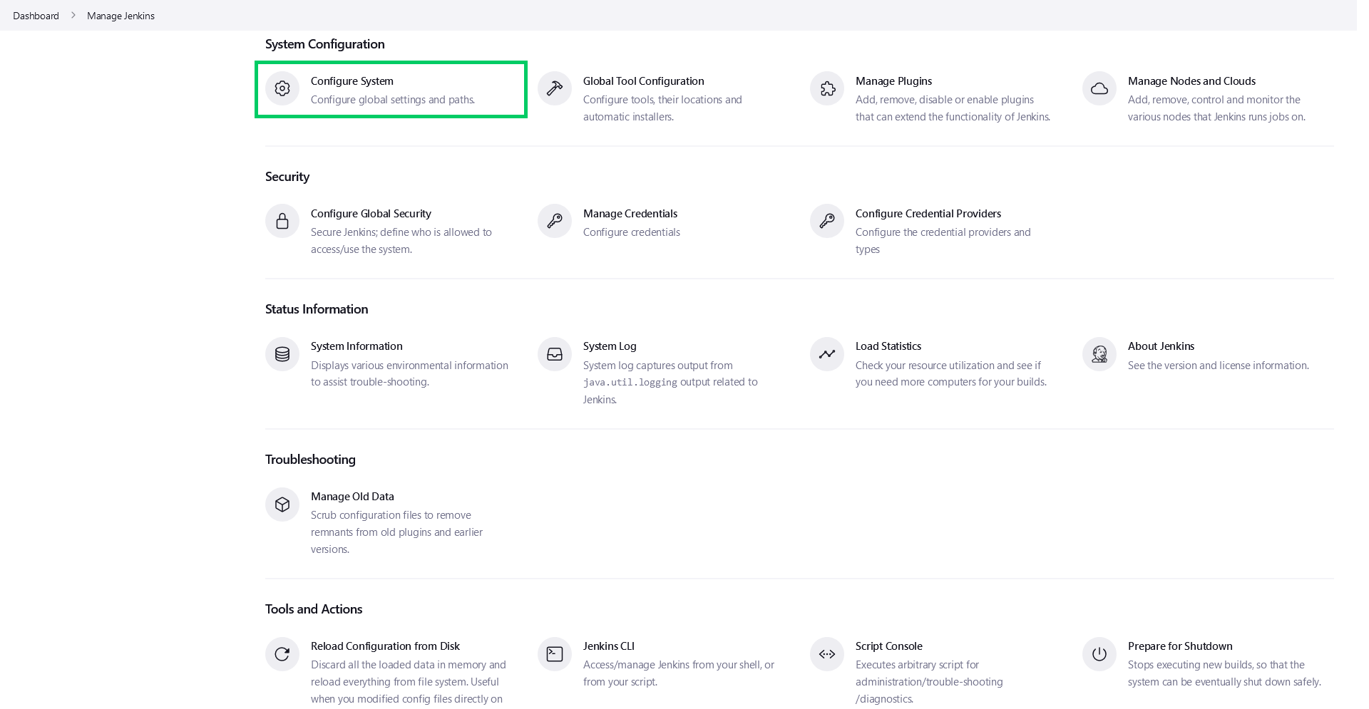Image resolution: width=1369 pixels, height=709 pixels.
Task: Click 'Configure global settings and paths.' text
Action: (x=393, y=100)
